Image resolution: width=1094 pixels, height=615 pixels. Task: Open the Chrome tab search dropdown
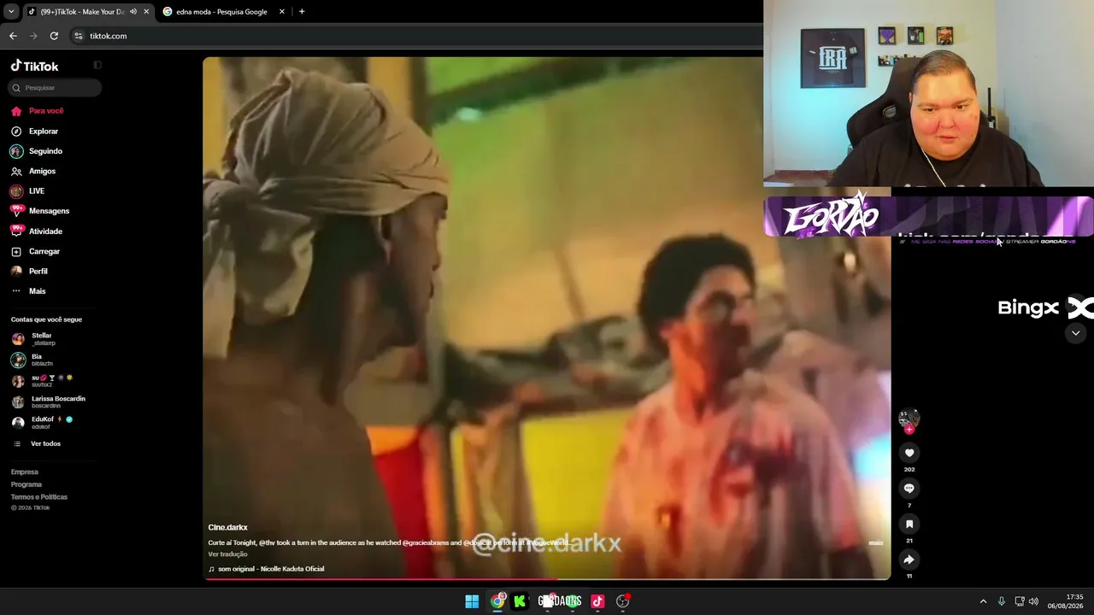[11, 12]
